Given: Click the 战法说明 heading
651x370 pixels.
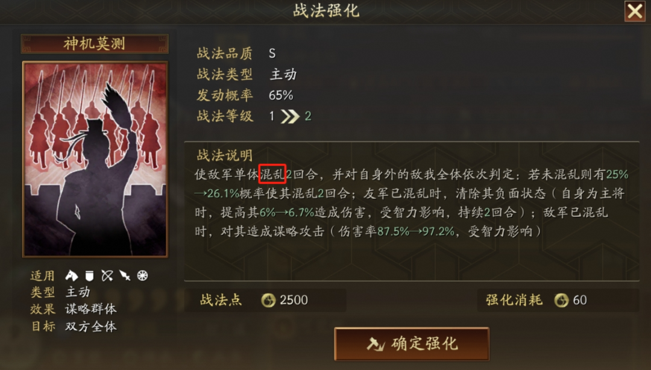Looking at the screenshot, I should [225, 155].
